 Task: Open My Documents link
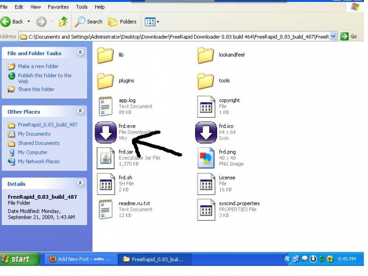(34, 134)
